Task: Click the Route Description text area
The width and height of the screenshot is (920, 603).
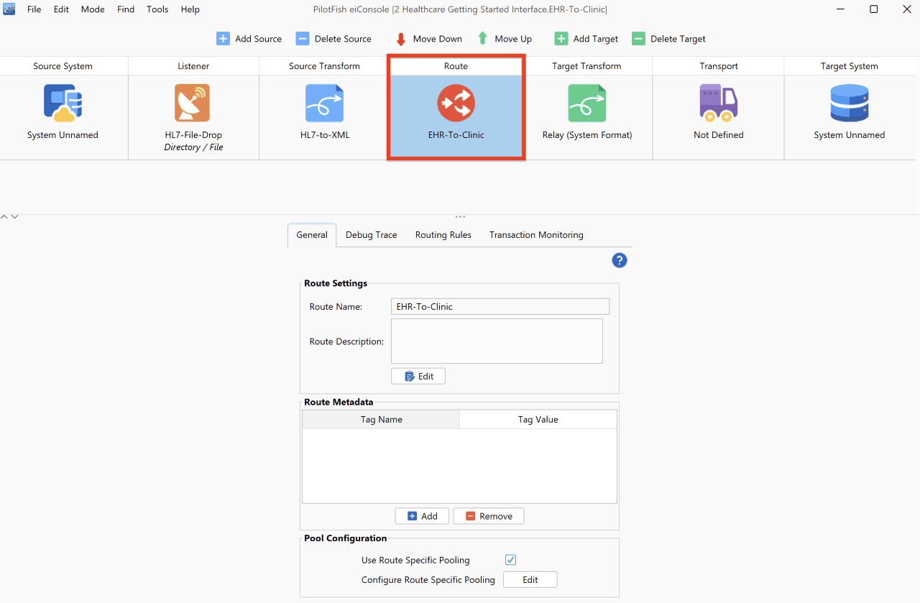Action: click(497, 341)
